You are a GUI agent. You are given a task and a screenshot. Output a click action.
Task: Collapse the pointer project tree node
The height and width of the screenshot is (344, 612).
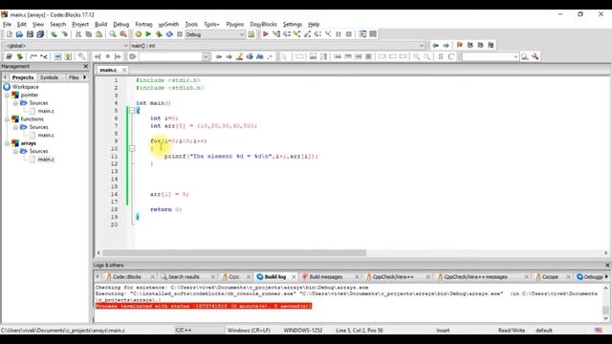7,96
